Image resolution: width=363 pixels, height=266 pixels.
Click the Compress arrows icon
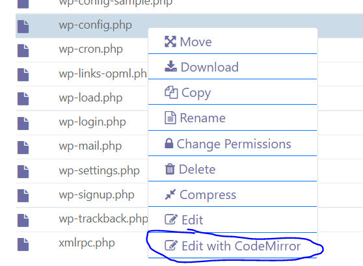click(170, 194)
